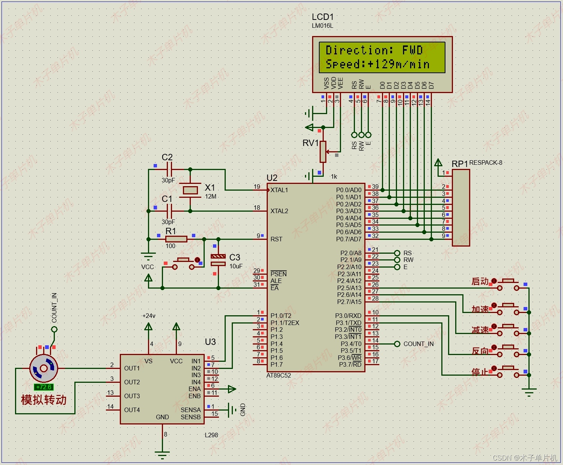
Task: Click the IN1 pin label on L298
Action: (x=196, y=361)
